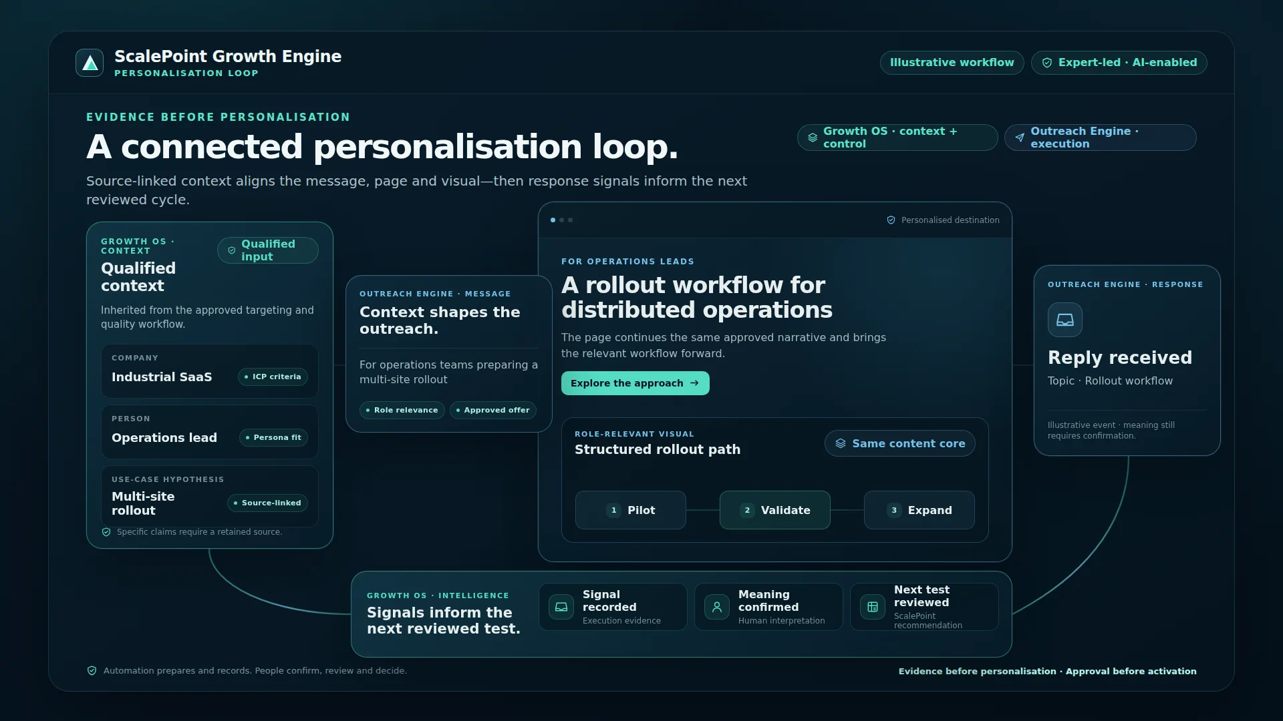
Task: Click the person icon beside Meaning confirmed
Action: [717, 607]
